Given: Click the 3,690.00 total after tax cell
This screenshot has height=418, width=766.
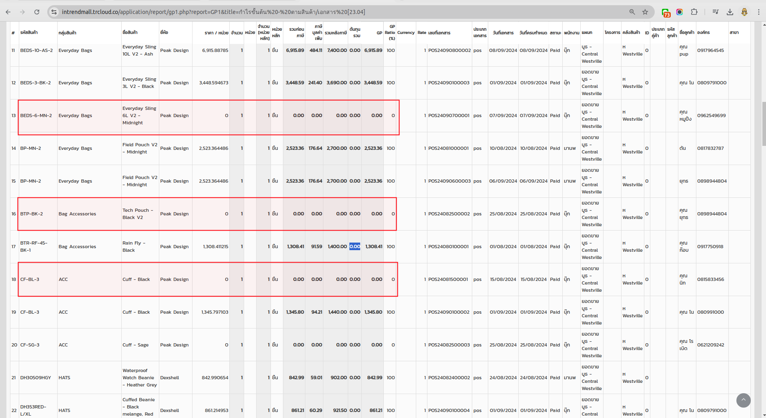Looking at the screenshot, I should [337, 83].
